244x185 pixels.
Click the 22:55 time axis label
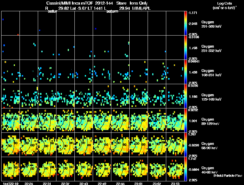[x=120, y=183]
